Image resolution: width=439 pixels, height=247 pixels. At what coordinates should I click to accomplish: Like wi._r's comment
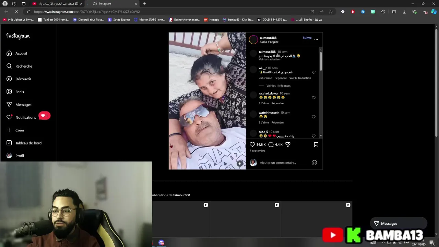[313, 72]
